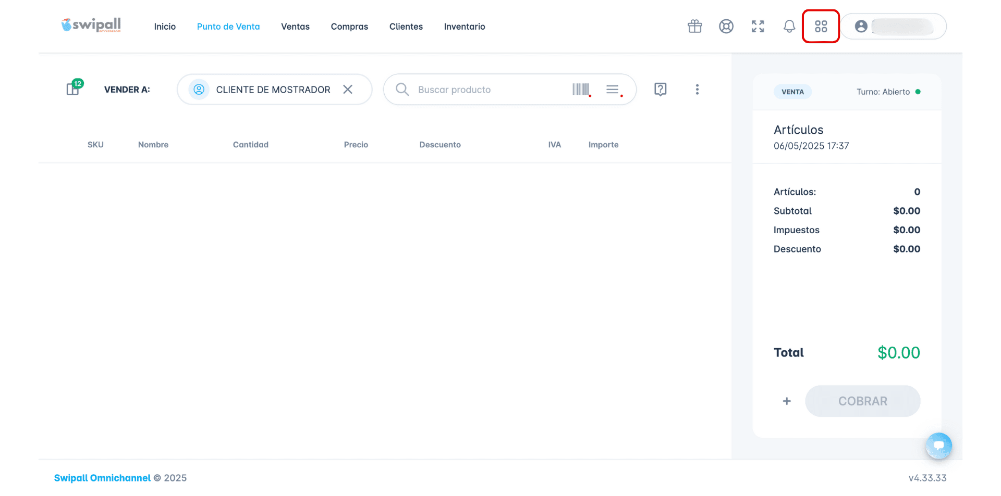The height and width of the screenshot is (496, 1001).
Task: Go to Inicio menu
Action: tap(165, 27)
